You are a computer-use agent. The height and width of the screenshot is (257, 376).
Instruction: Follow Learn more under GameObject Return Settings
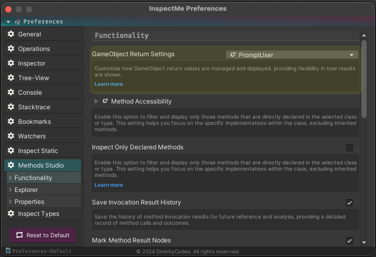pyautogui.click(x=109, y=84)
